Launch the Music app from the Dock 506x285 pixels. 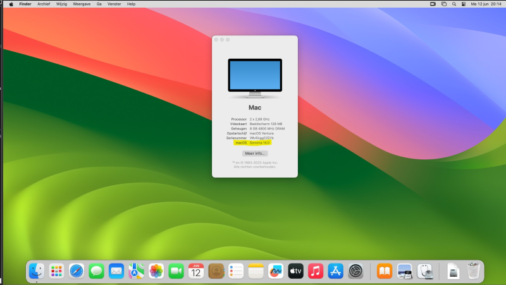tap(316, 271)
